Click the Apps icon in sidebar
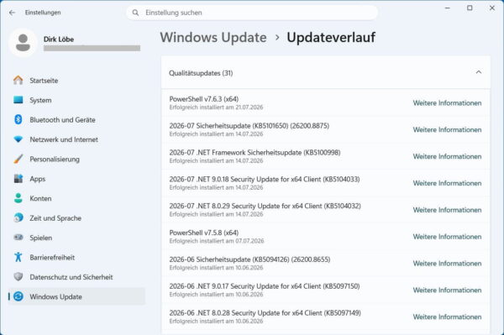Screen dimensions: 504x335 18,179
